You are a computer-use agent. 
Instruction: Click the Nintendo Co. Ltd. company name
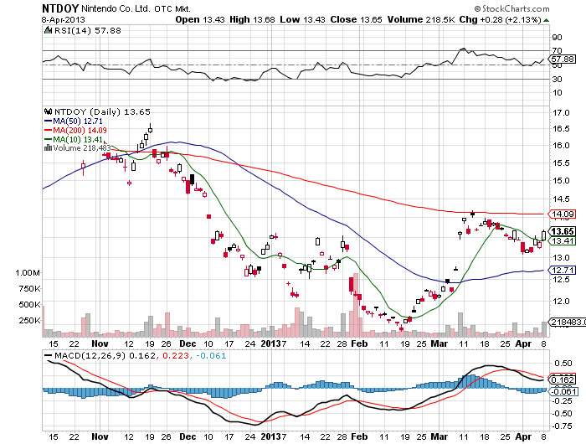(116, 8)
